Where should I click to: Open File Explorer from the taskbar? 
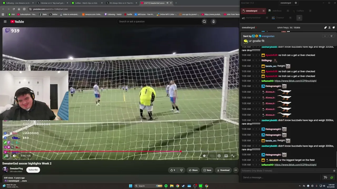[x=172, y=186]
